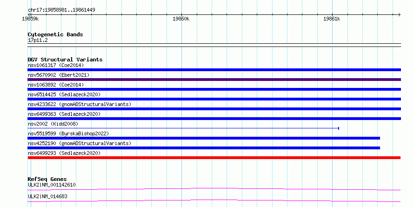
Task: Click the chr17:19858981..19861449 coordinates text
Action: [x=61, y=10]
